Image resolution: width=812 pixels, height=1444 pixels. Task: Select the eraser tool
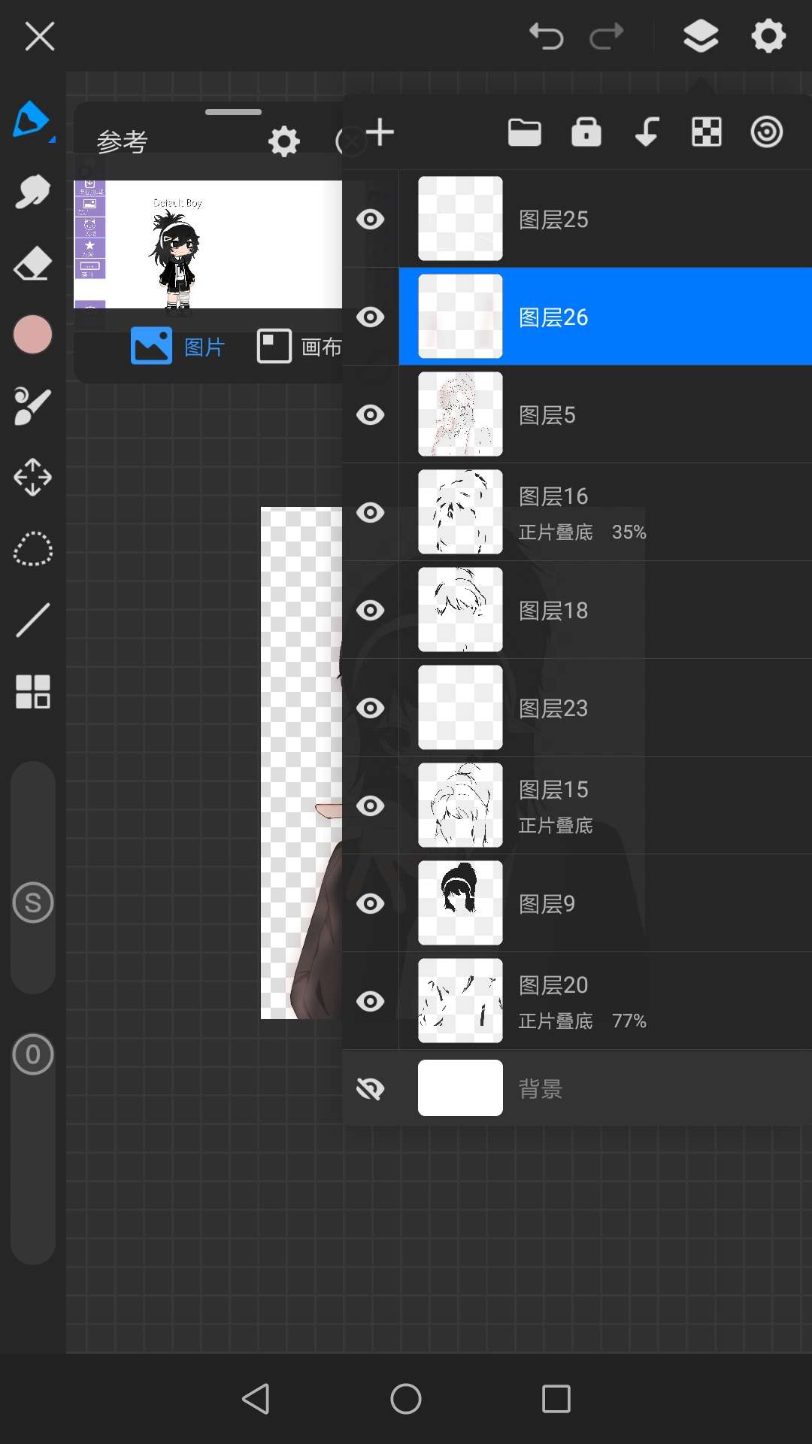(32, 264)
